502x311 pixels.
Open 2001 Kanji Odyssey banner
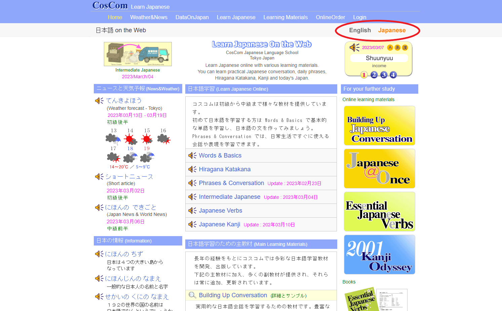tap(380, 255)
